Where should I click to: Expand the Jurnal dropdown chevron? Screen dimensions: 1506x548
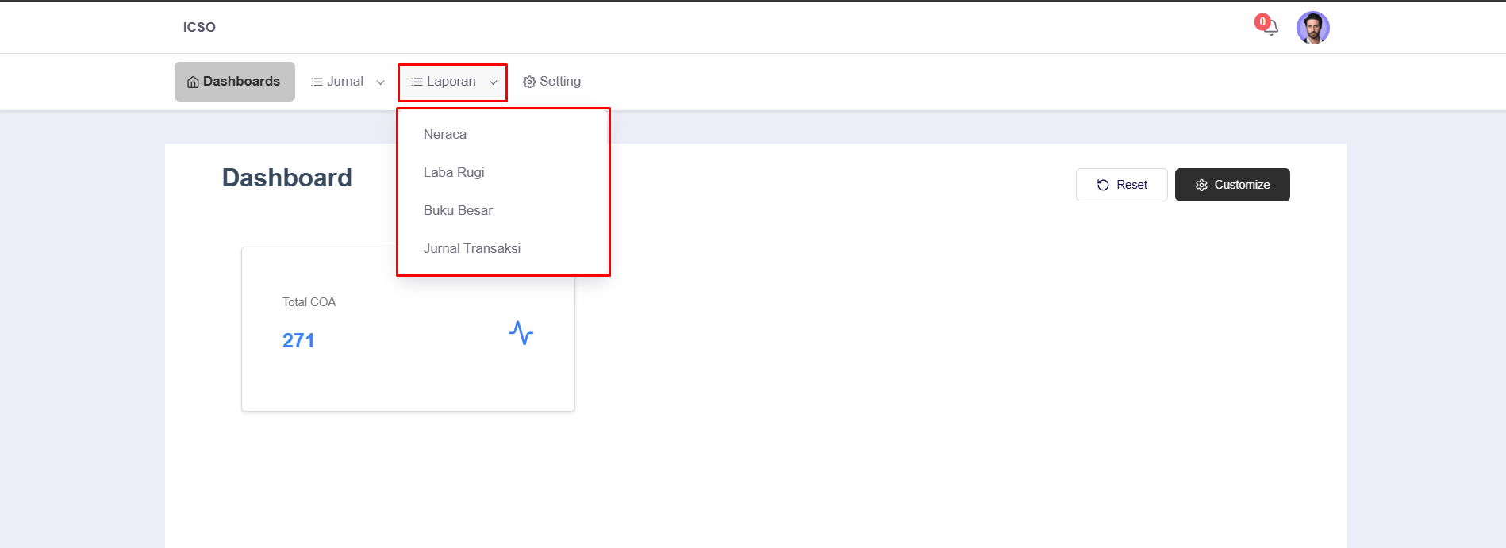coord(380,82)
